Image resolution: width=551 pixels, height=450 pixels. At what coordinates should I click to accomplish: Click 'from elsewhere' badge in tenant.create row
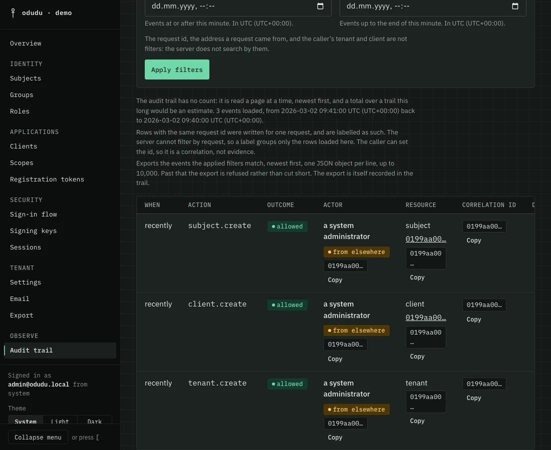356,409
